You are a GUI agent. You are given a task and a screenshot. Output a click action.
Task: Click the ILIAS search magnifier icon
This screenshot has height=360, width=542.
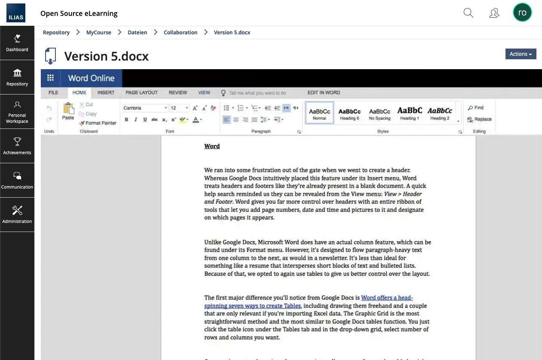[x=468, y=13]
